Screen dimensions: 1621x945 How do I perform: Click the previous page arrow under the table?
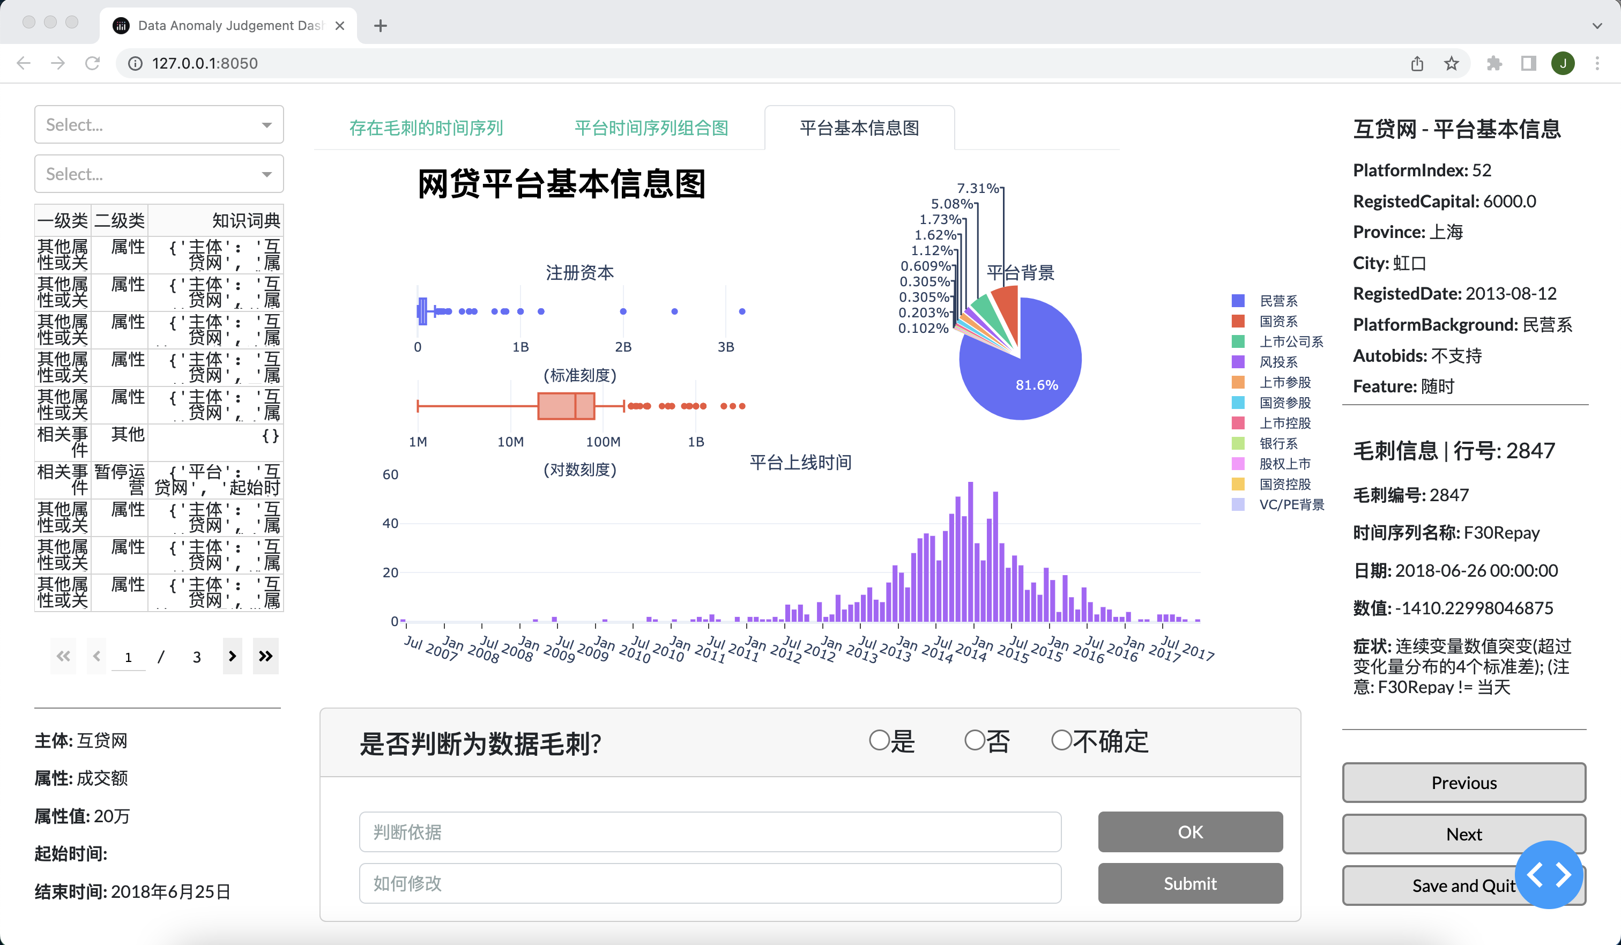pos(96,656)
